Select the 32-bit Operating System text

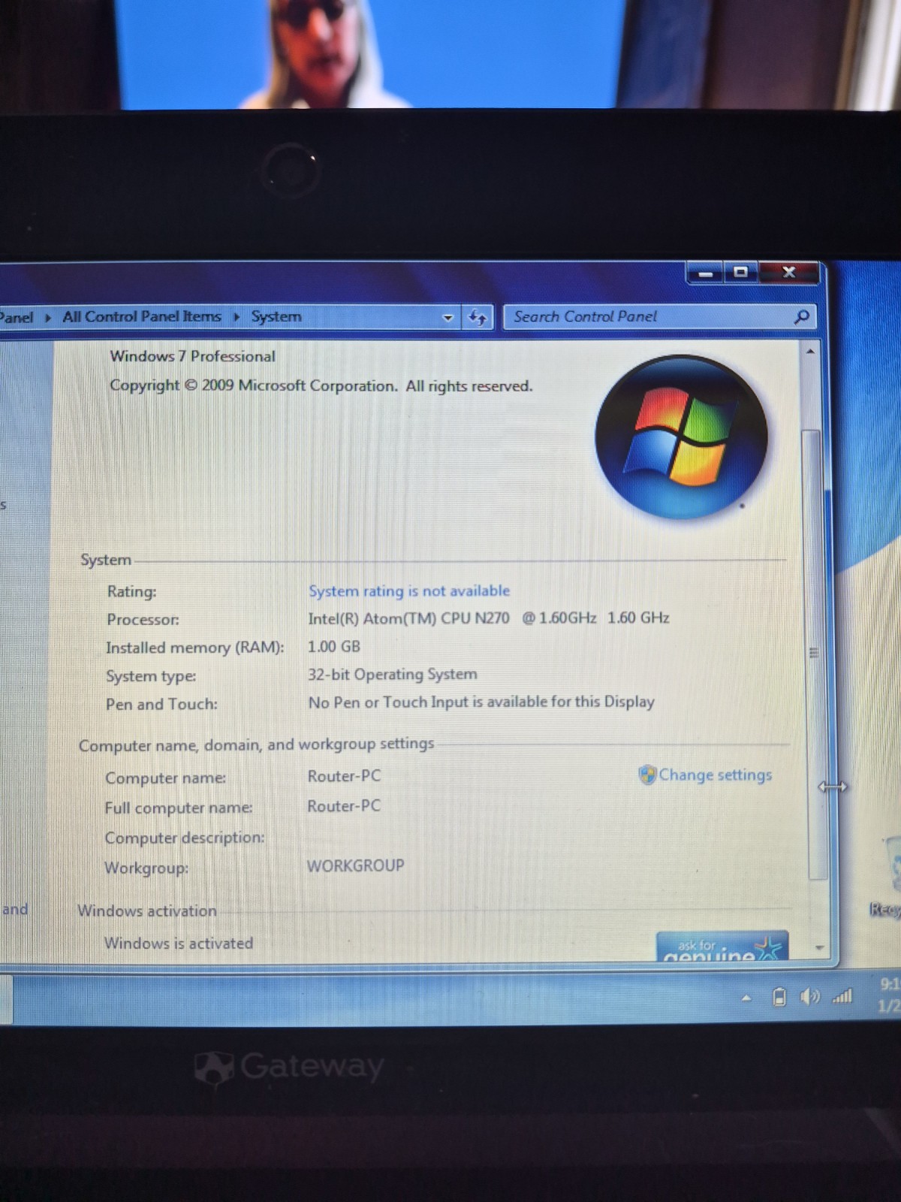click(392, 675)
